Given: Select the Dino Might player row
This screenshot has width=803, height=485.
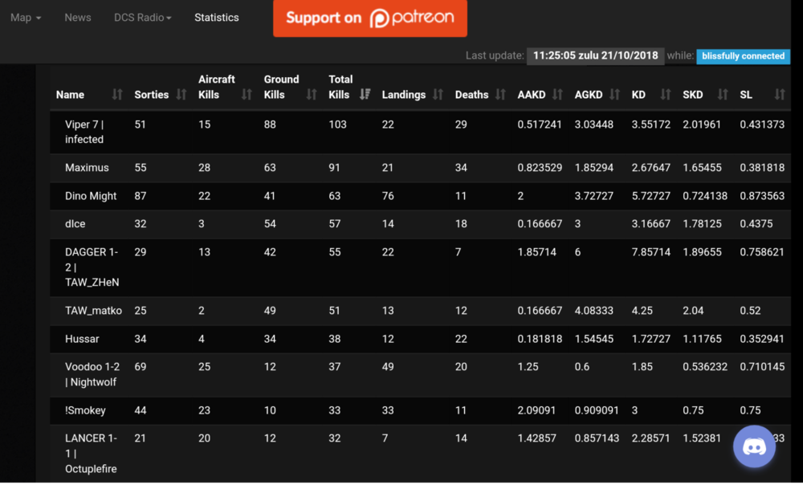Looking at the screenshot, I should (x=91, y=196).
